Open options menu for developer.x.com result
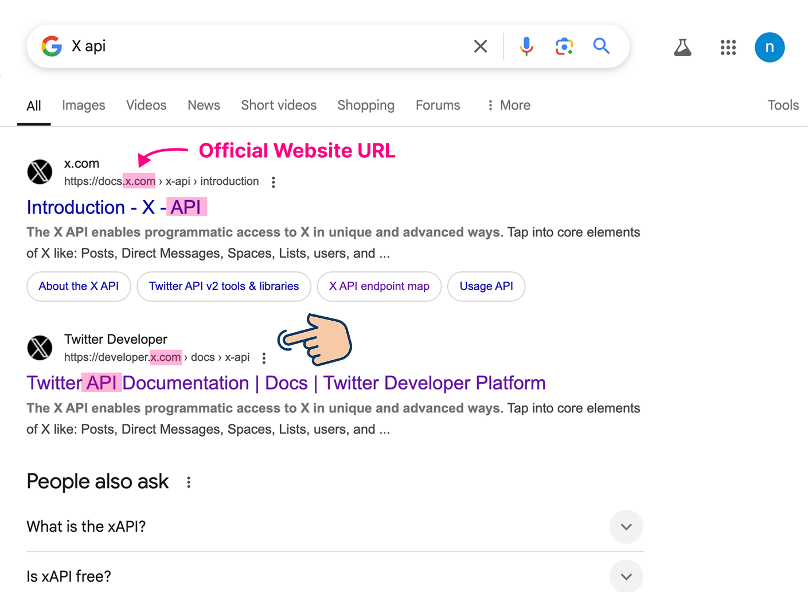 264,358
